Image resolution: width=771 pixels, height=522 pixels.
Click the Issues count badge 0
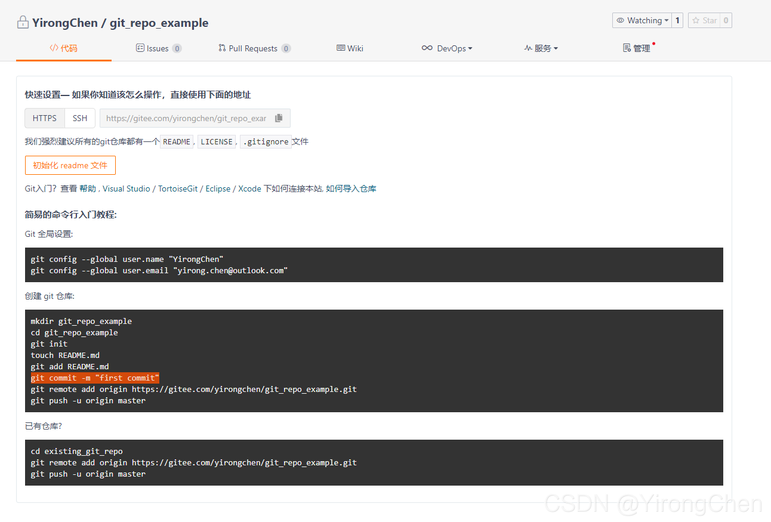coord(177,48)
